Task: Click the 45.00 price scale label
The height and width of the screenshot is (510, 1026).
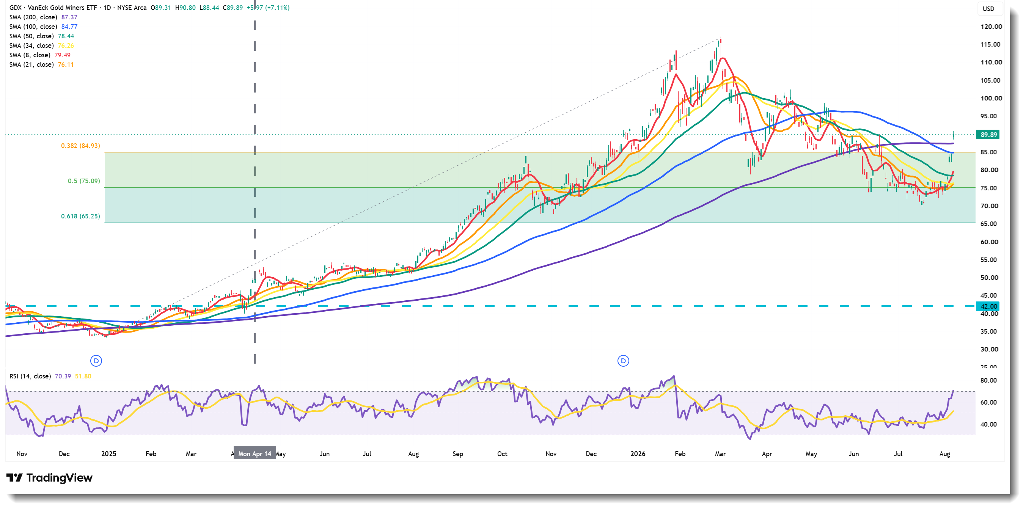Action: coord(989,295)
